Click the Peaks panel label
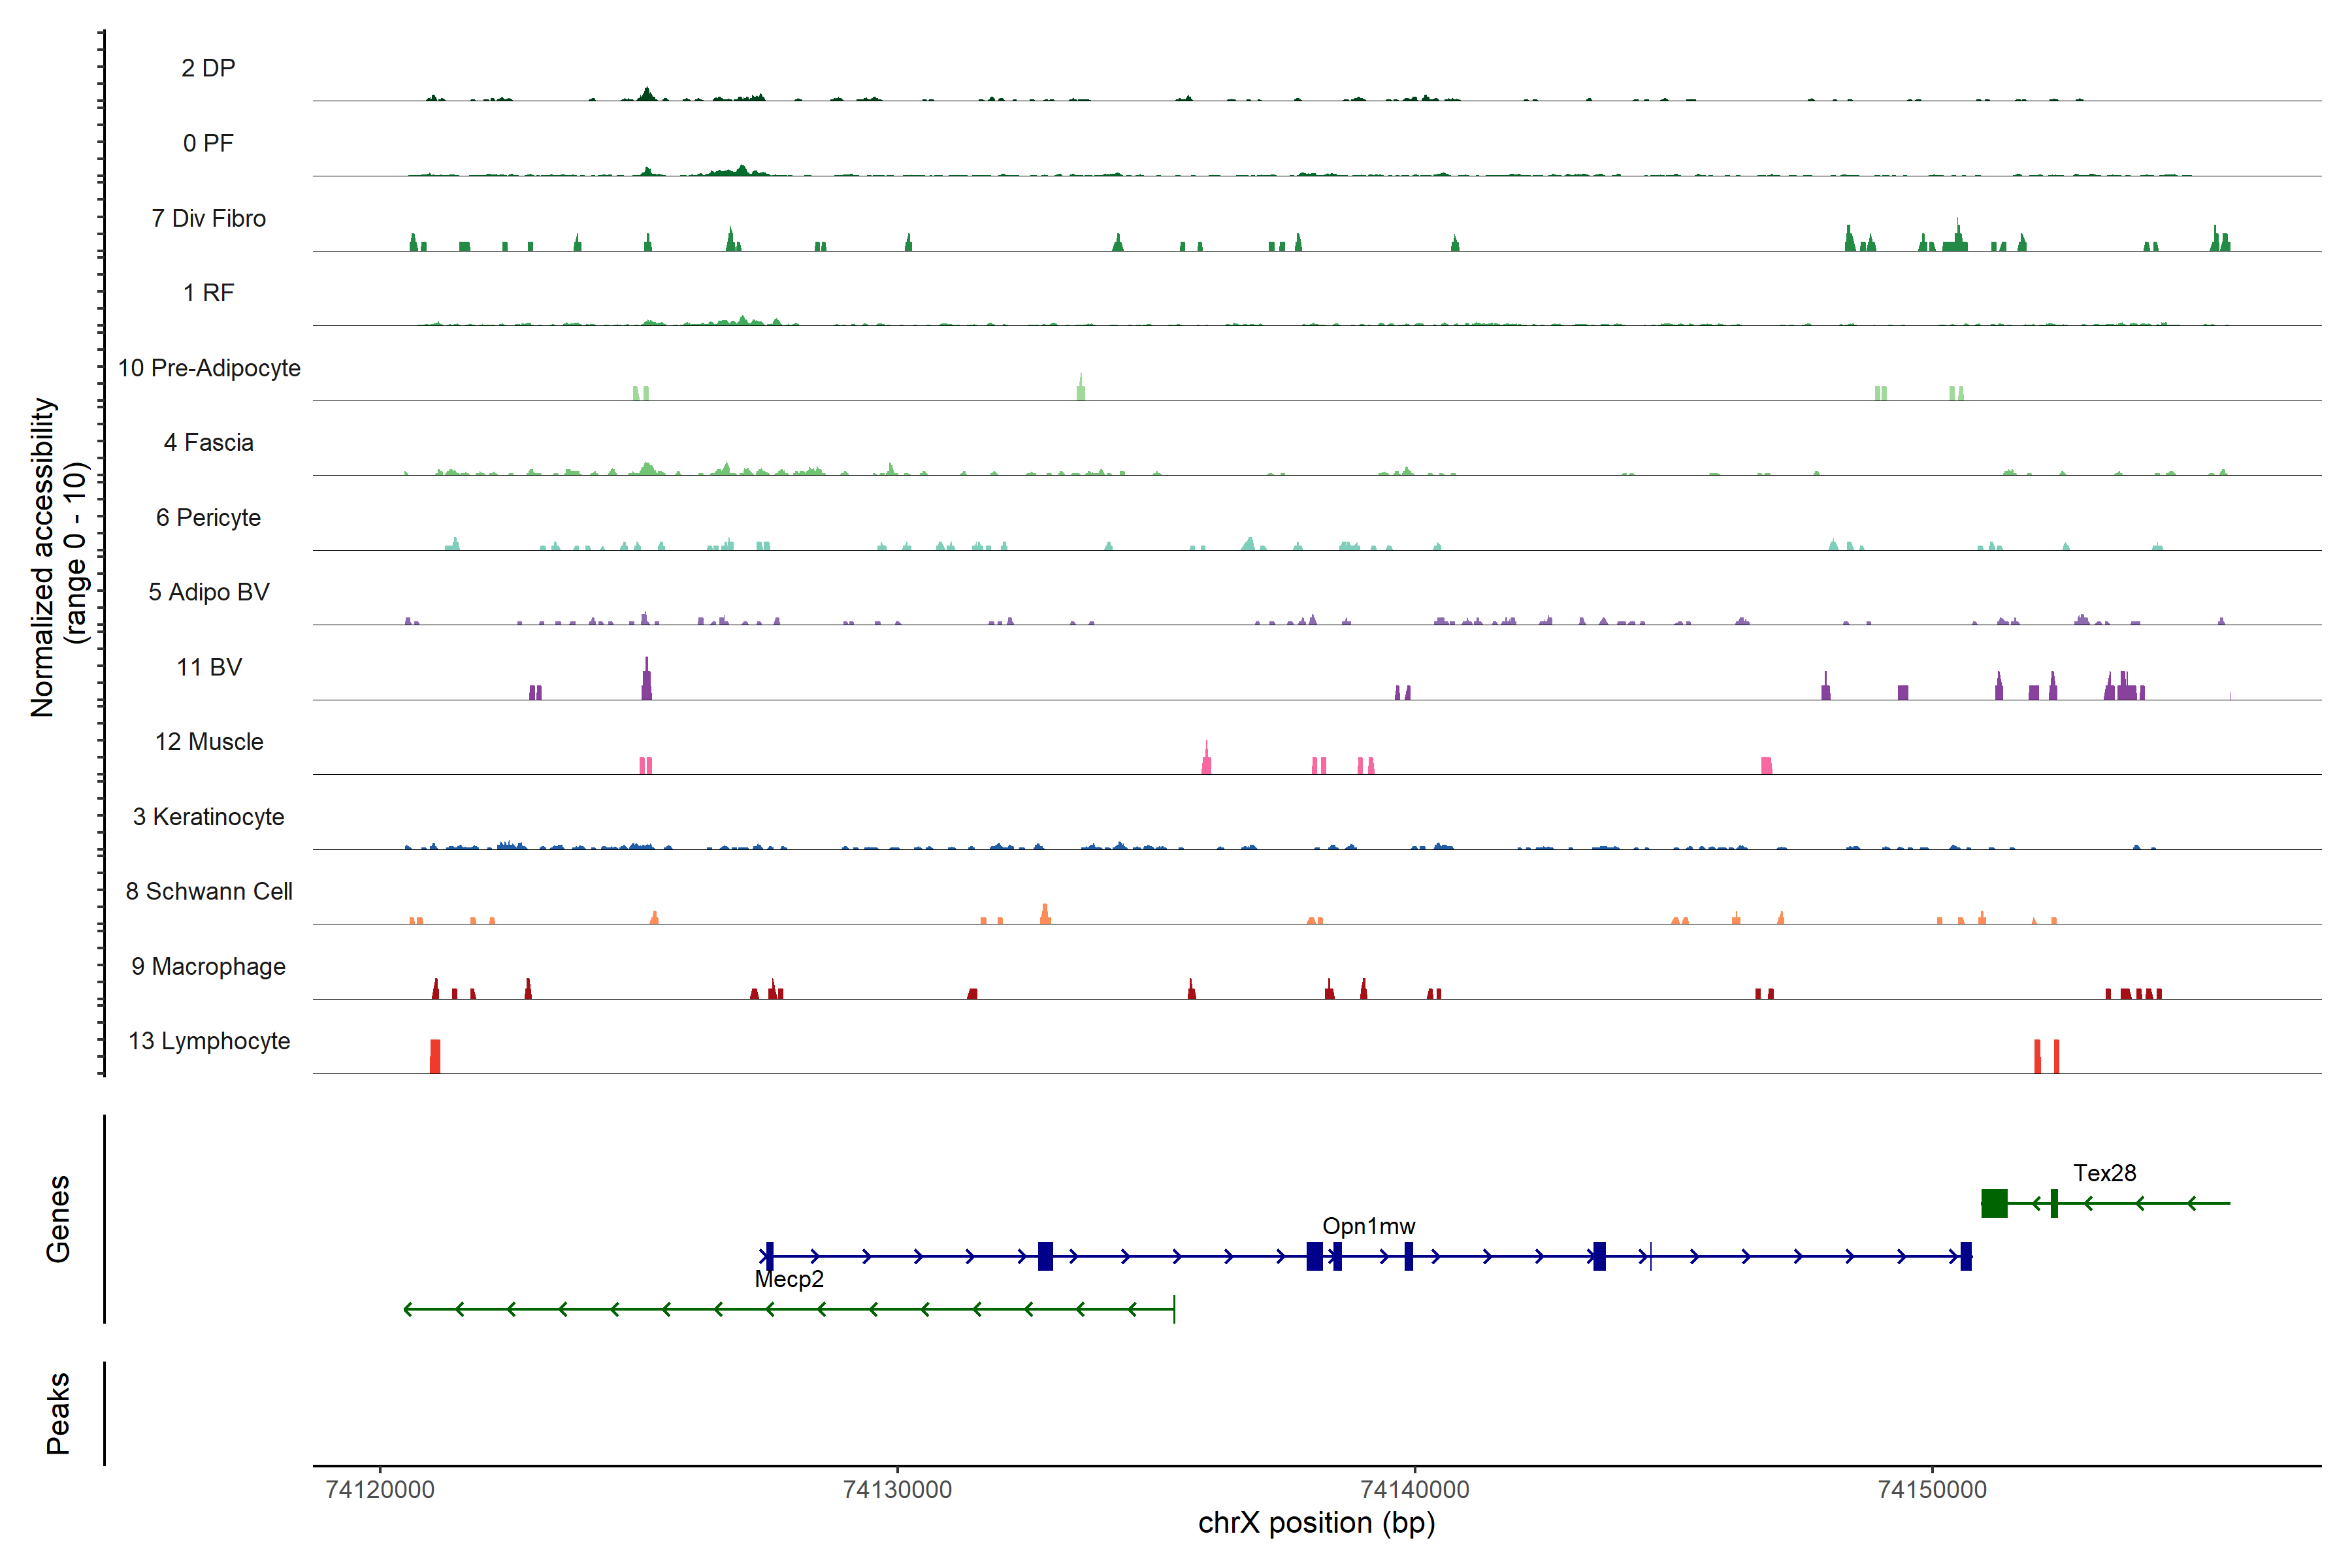Viewport: 2352px width, 1568px height. (x=58, y=1413)
